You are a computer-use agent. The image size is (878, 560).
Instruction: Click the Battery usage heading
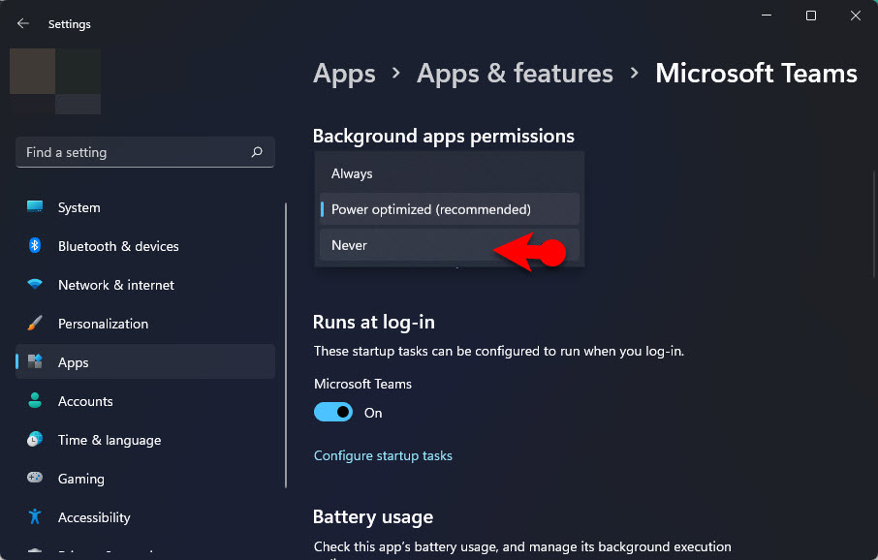pos(373,516)
